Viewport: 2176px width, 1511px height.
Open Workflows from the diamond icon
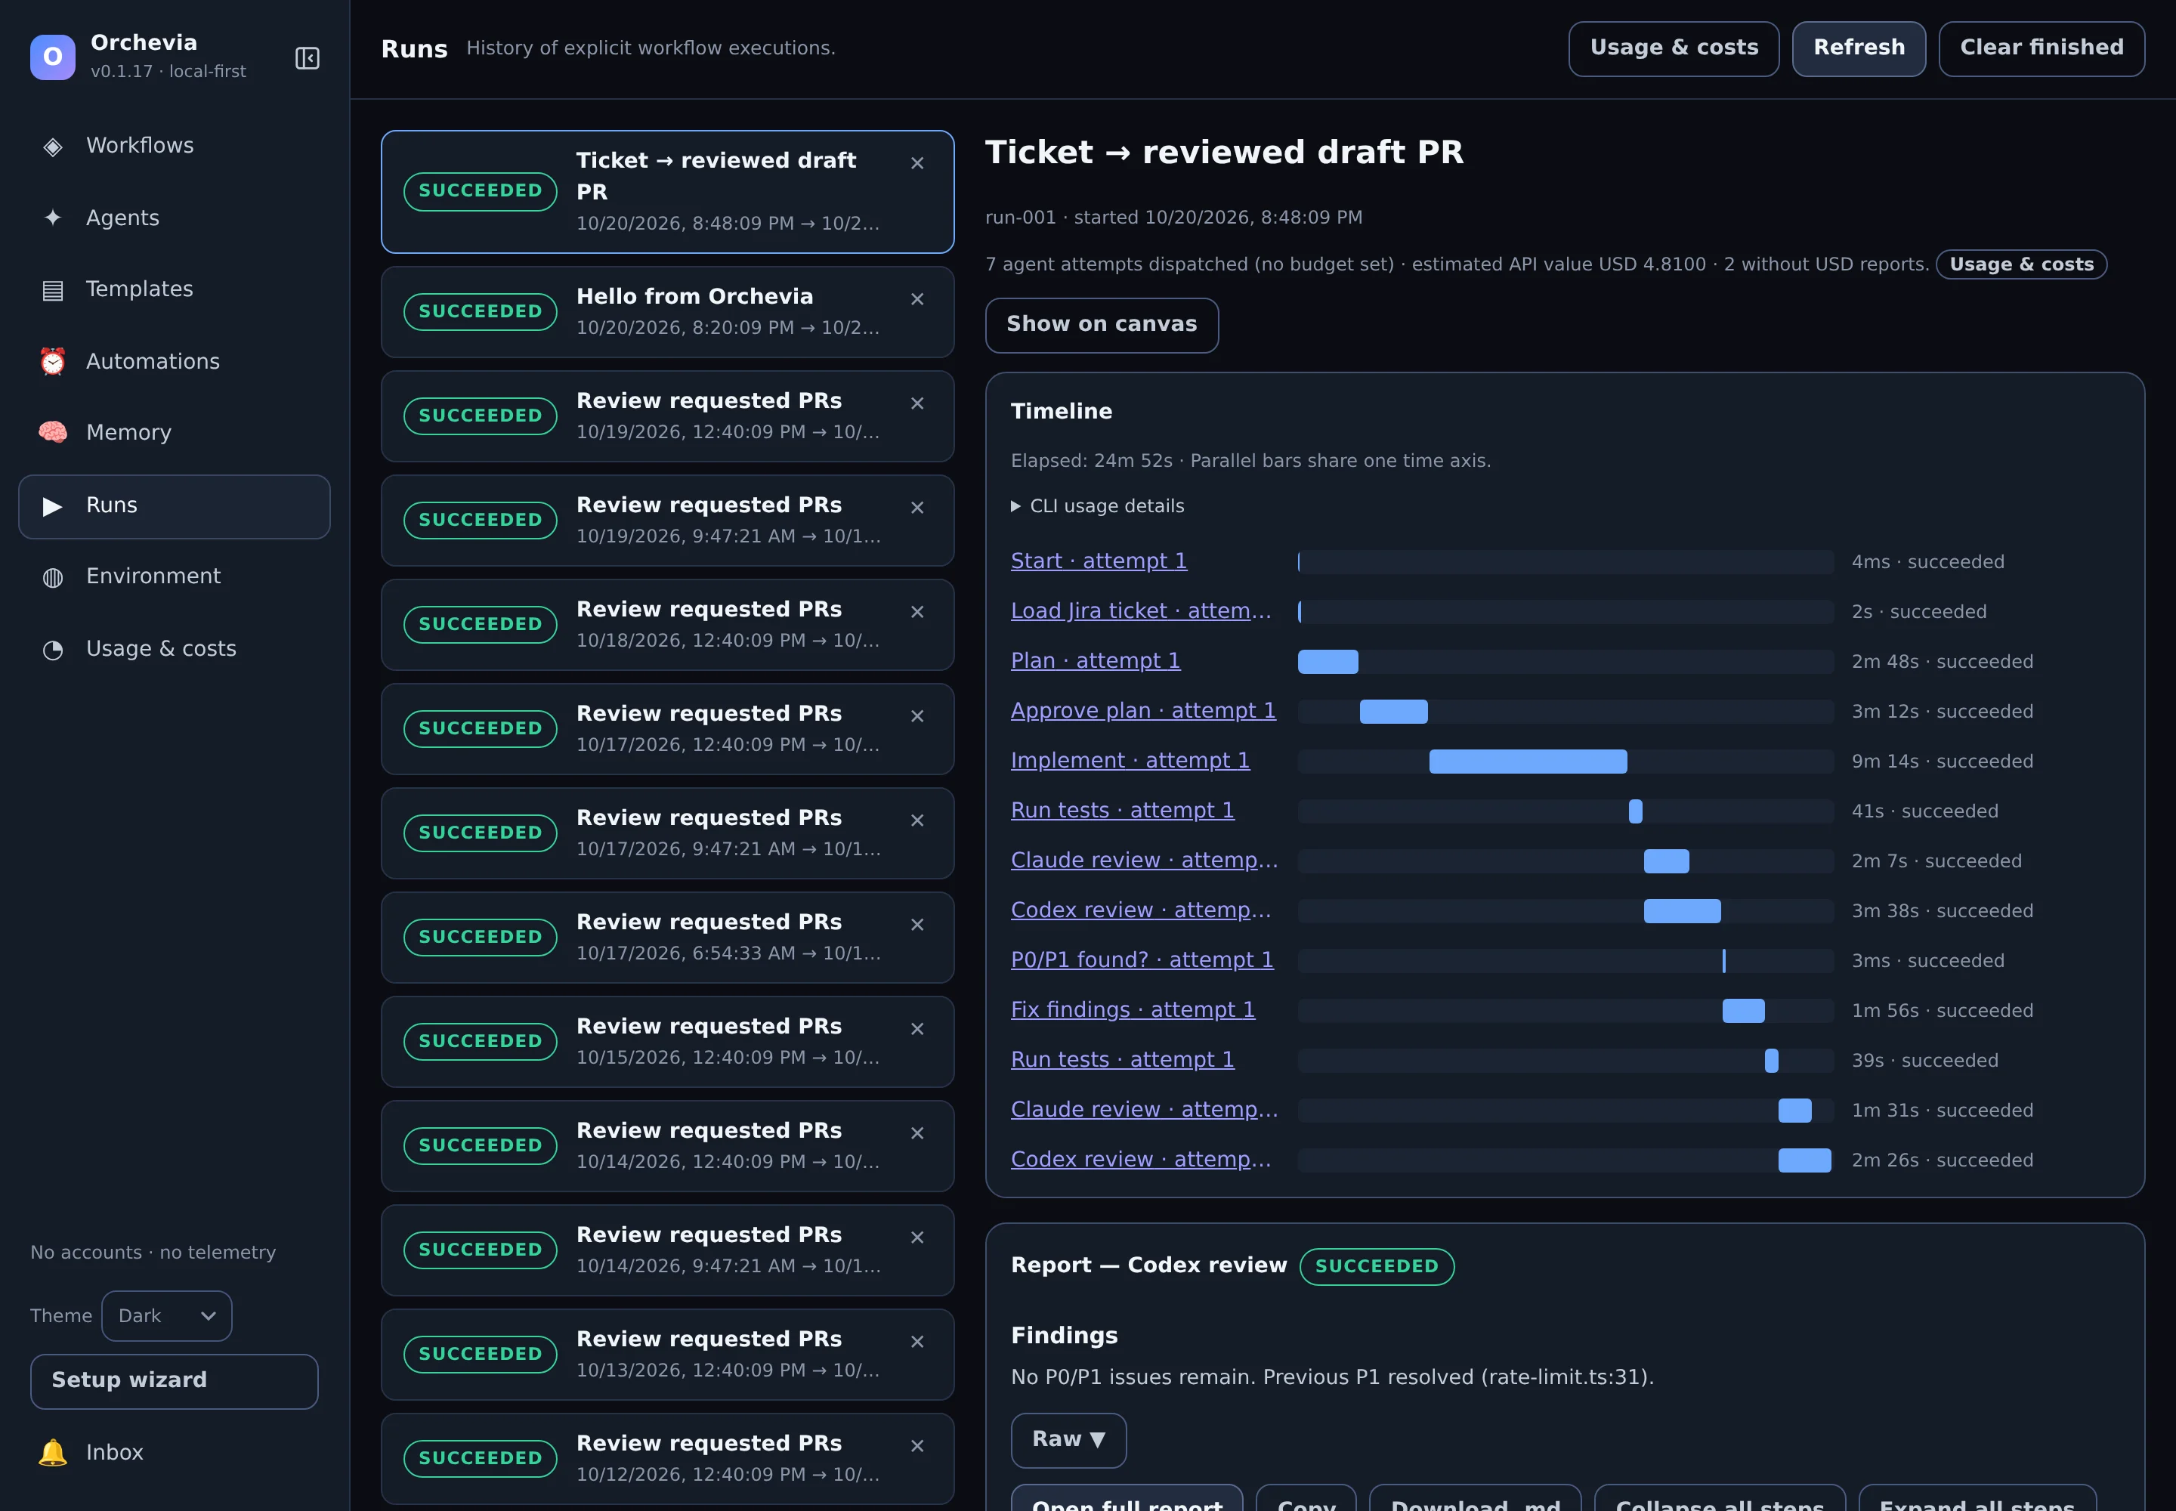(53, 146)
